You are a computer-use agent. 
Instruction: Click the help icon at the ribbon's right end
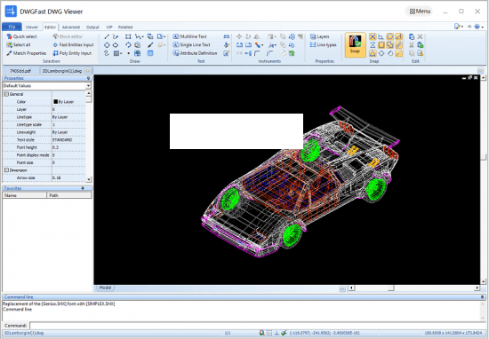[x=477, y=27]
